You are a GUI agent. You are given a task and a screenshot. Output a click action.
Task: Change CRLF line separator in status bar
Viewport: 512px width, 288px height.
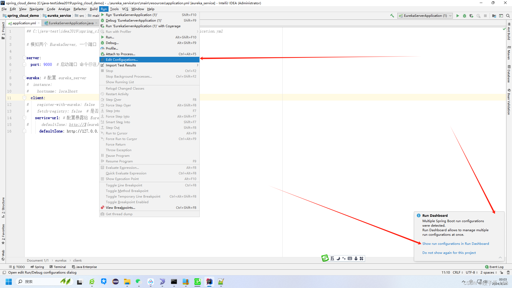pyautogui.click(x=458, y=272)
